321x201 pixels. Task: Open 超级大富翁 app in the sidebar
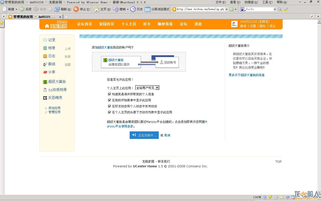pos(57,82)
